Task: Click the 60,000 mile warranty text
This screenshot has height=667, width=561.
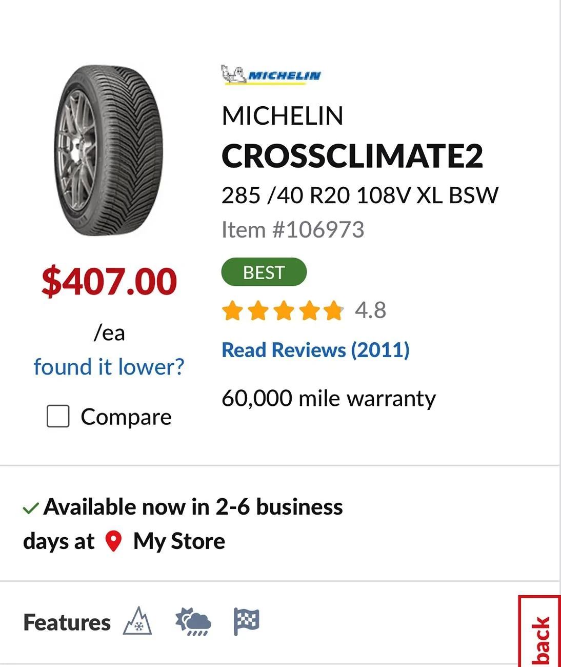Action: click(329, 399)
